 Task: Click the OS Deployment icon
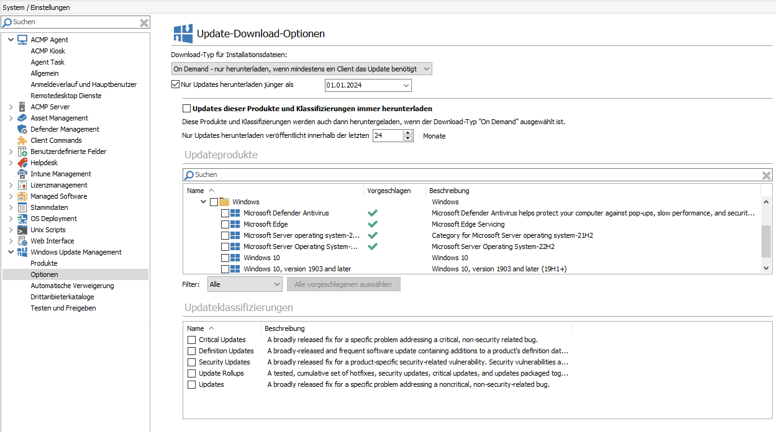22,219
